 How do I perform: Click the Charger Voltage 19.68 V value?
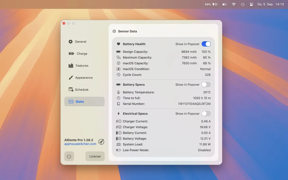205,127
